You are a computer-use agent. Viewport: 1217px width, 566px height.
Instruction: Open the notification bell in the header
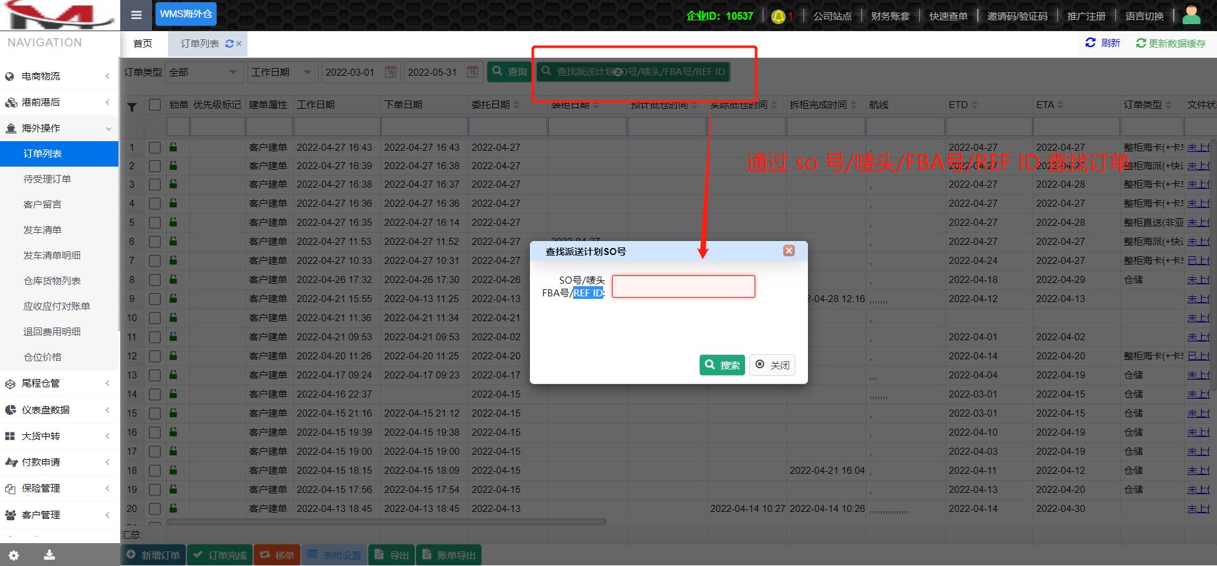click(777, 17)
